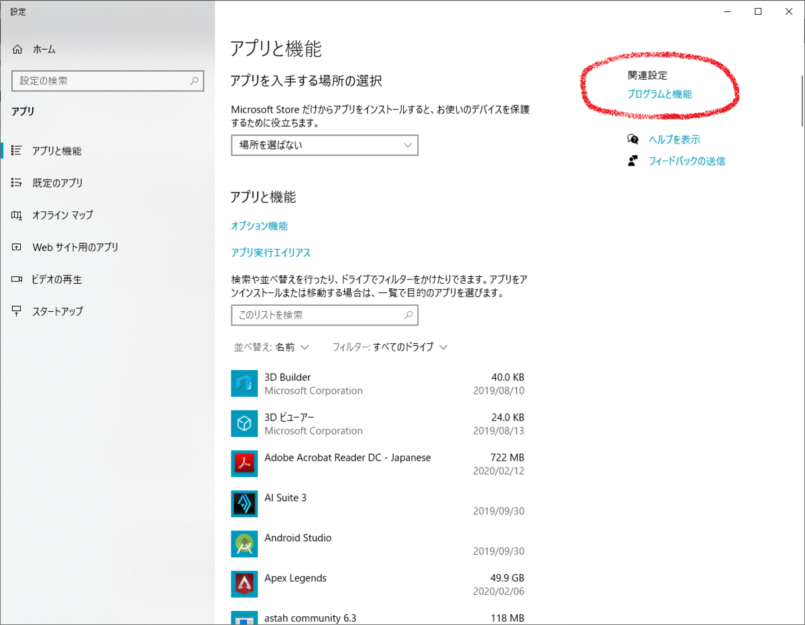Click the 設定の検索 search field
The width and height of the screenshot is (805, 625).
(x=107, y=80)
